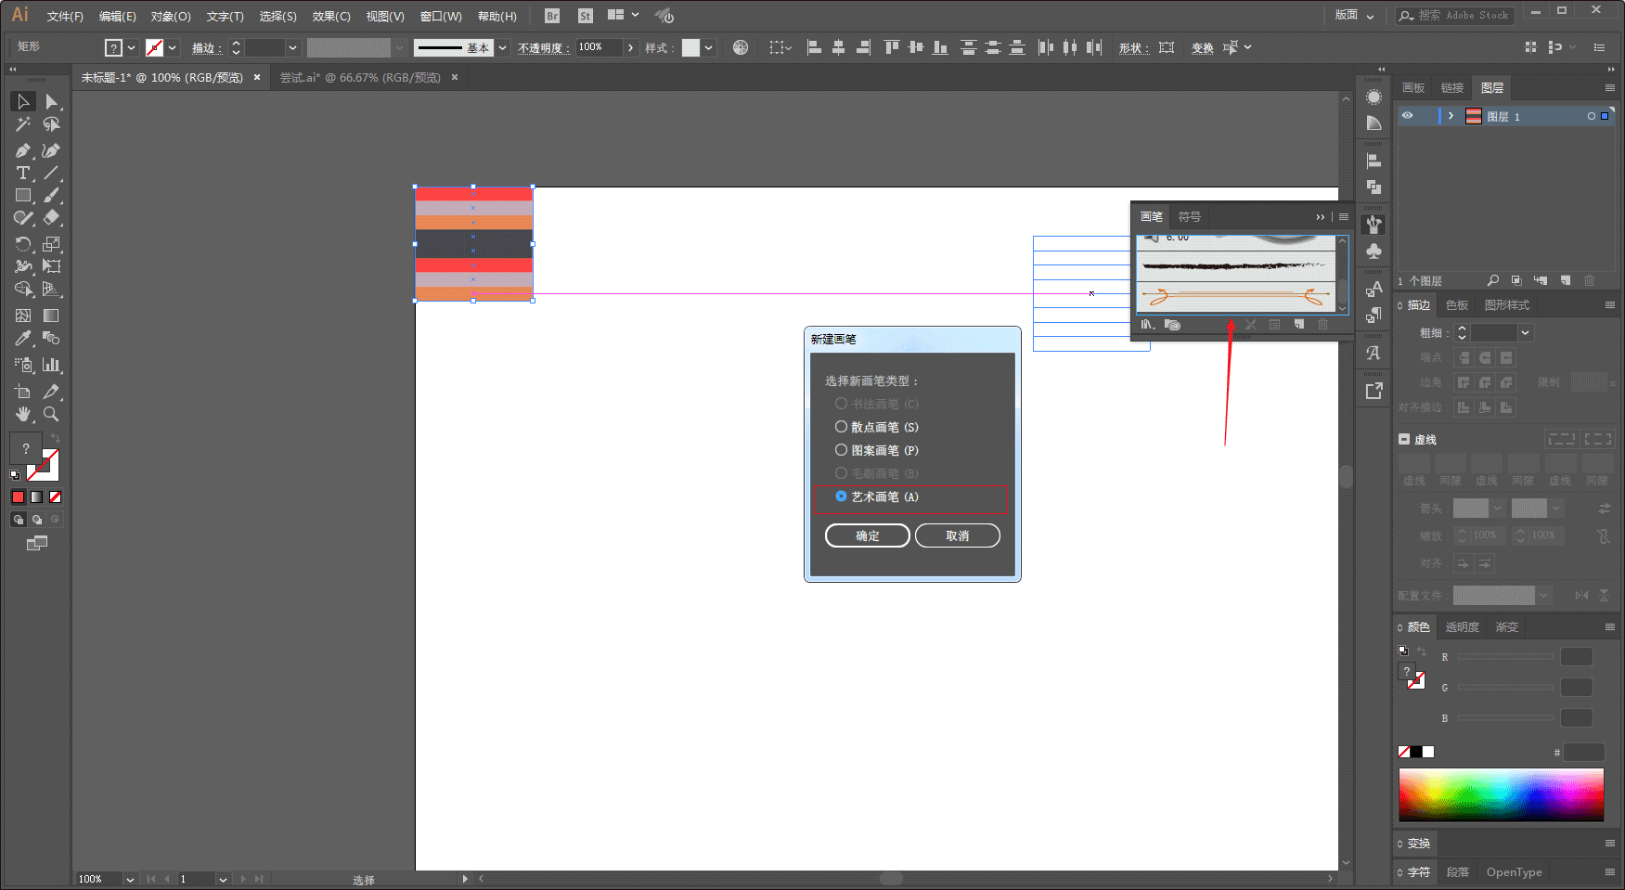
Task: Select the Eraser tool
Action: pyautogui.click(x=52, y=218)
